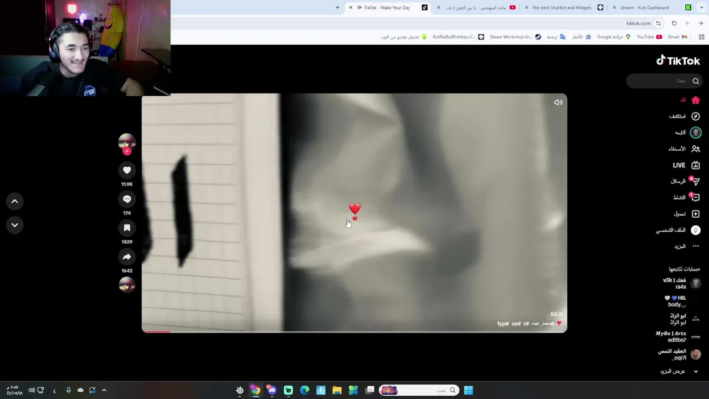The height and width of the screenshot is (399, 709).
Task: Open Google Chrome from the taskbar
Action: tap(255, 390)
